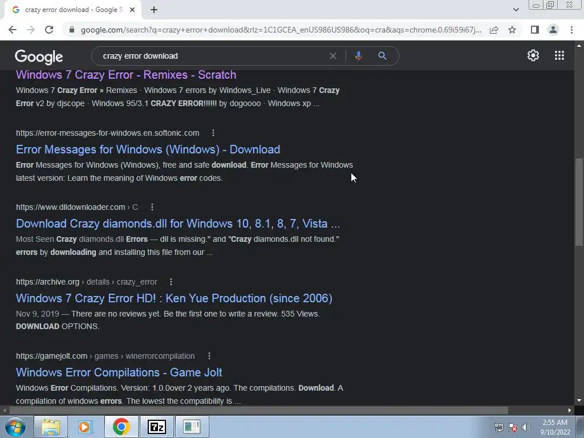Screen dimensions: 584x438
Task: Open 7-Zip from the taskbar
Action: coord(156,427)
